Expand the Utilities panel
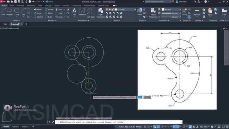This screenshot has height=129, width=229. point(199,20)
